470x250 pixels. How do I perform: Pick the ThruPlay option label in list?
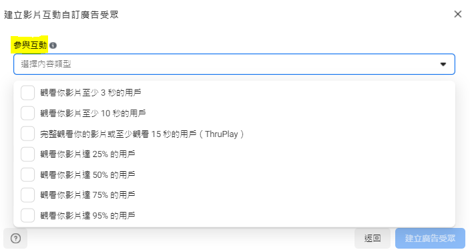pyautogui.click(x=142, y=134)
